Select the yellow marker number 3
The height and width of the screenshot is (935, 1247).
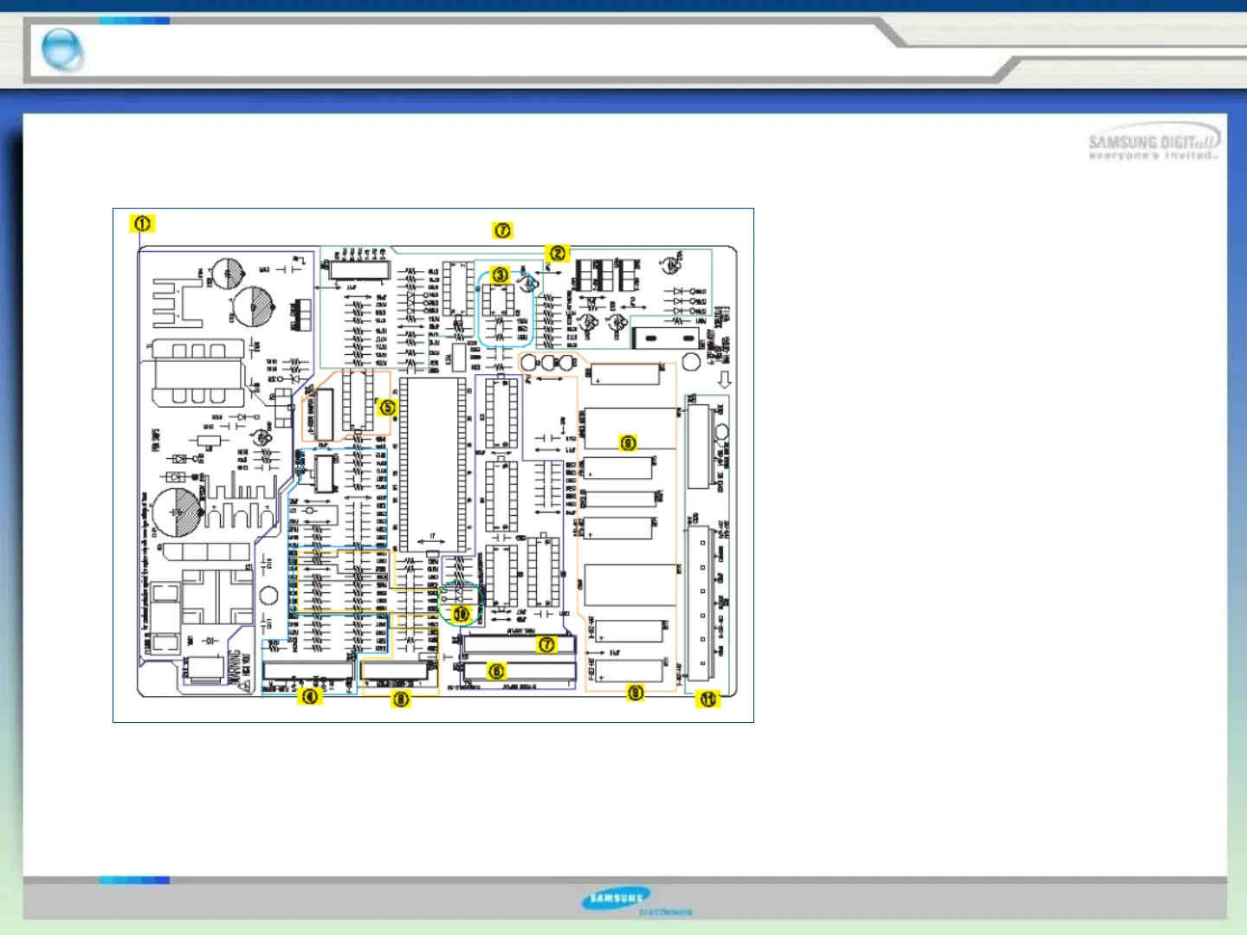[501, 275]
